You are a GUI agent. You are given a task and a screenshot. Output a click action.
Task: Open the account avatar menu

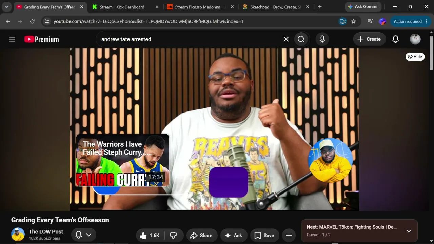click(x=415, y=39)
